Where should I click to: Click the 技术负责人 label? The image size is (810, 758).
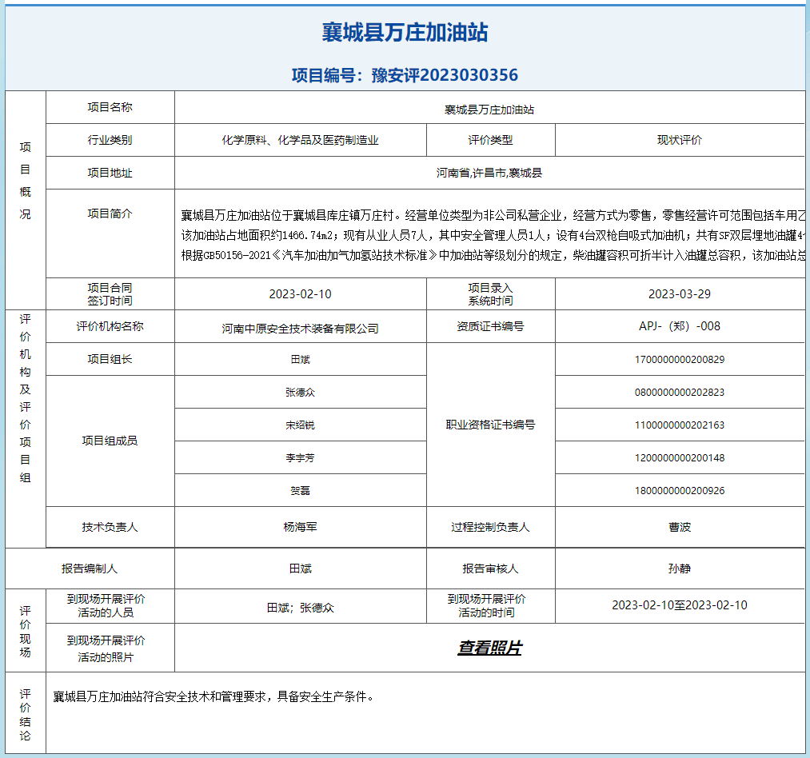[x=110, y=527]
